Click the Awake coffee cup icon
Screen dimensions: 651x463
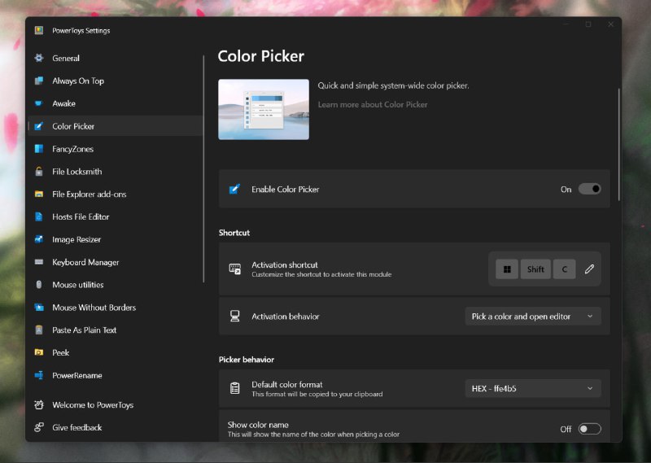(38, 104)
